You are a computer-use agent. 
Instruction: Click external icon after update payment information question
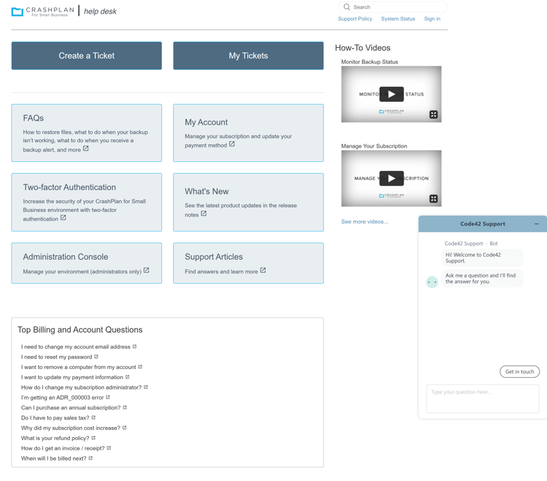pos(127,376)
